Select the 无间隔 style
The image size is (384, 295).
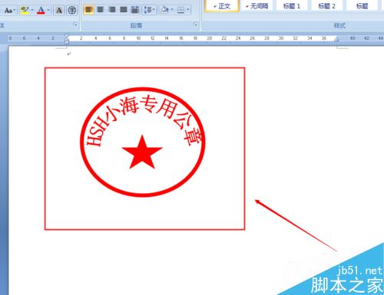257,5
